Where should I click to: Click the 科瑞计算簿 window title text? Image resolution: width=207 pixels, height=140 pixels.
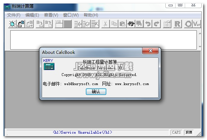click(23, 6)
